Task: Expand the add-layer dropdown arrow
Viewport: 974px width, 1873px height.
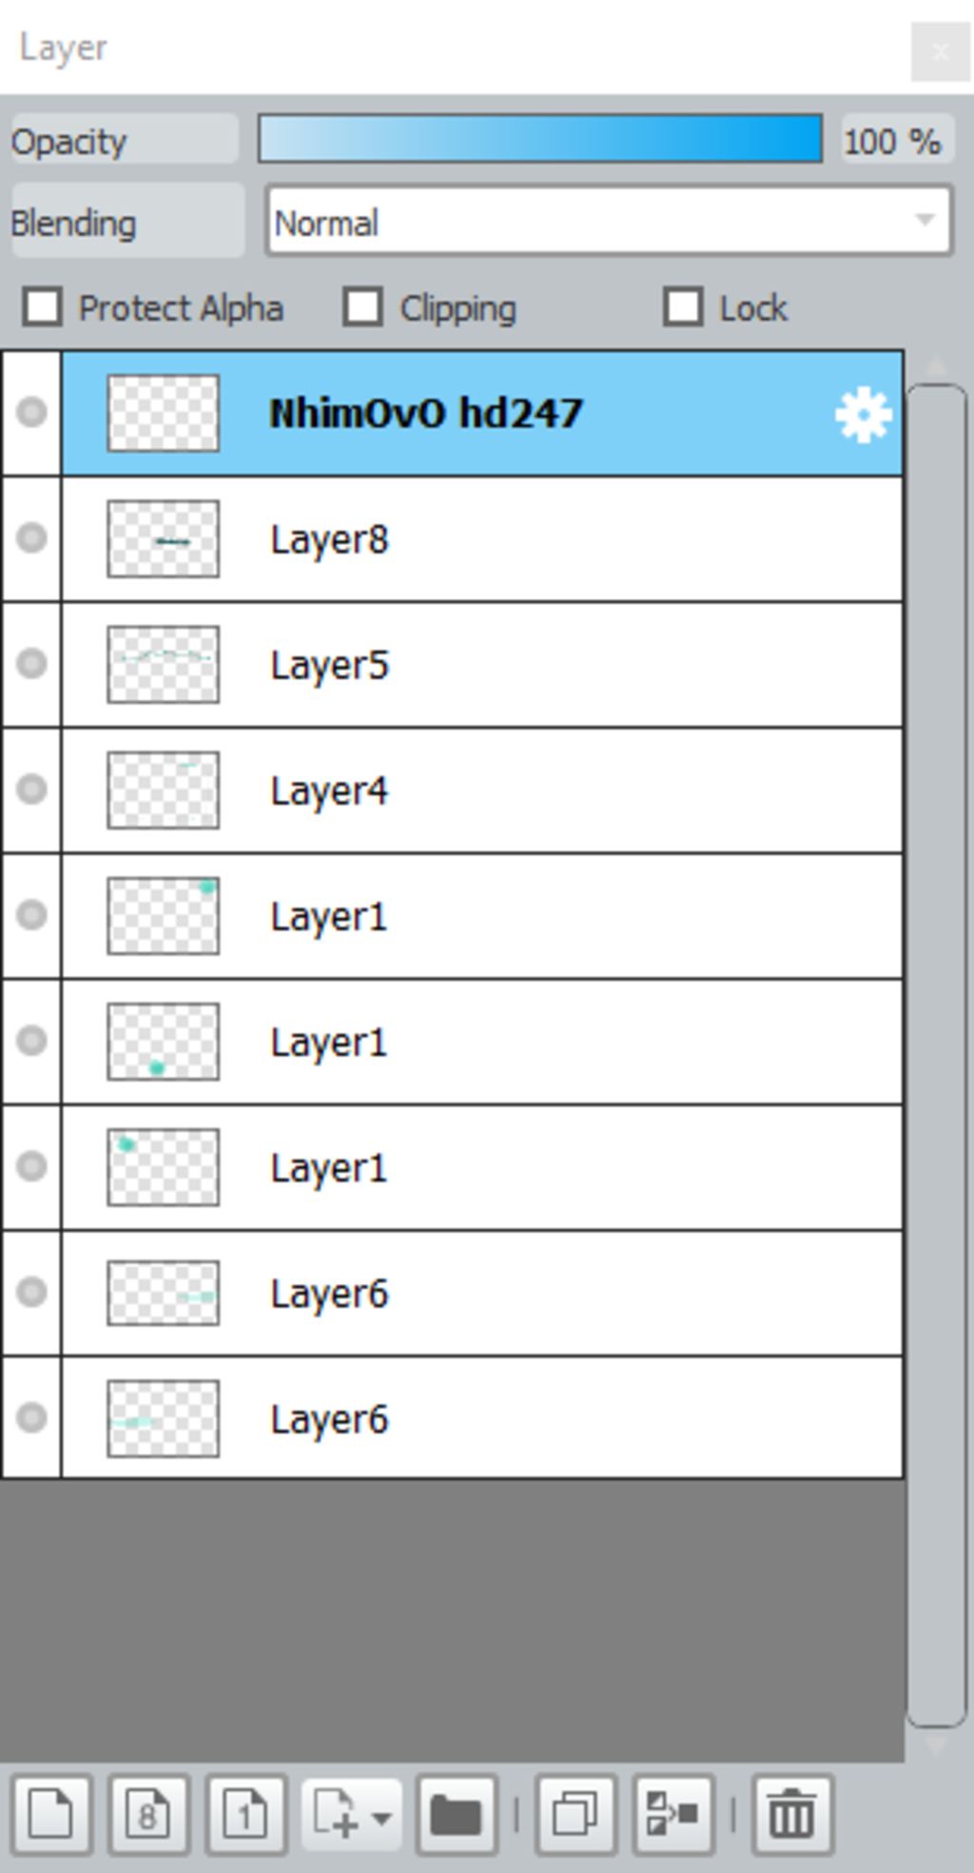Action: pos(380,1818)
